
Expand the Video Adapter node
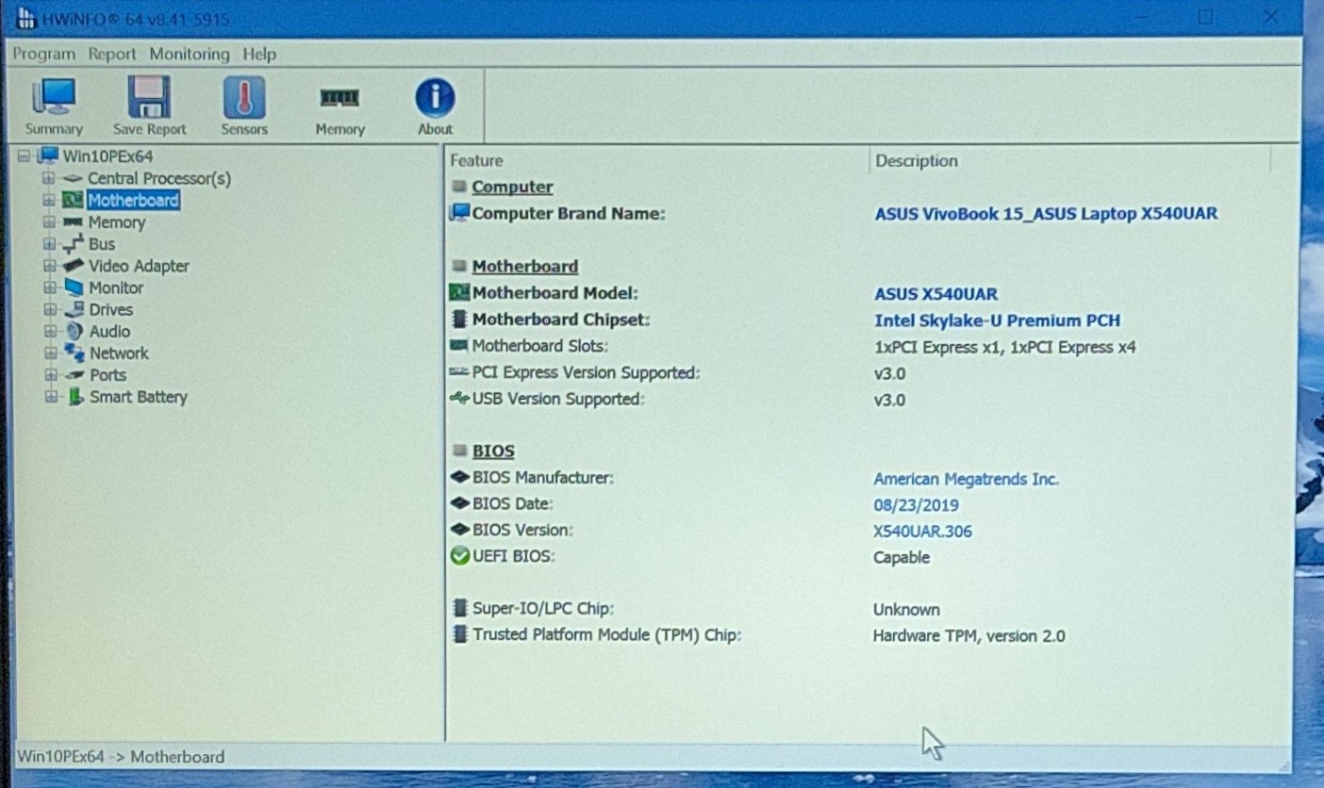pos(49,266)
